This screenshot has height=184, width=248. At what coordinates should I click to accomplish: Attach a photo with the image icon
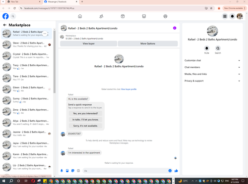click(67, 171)
